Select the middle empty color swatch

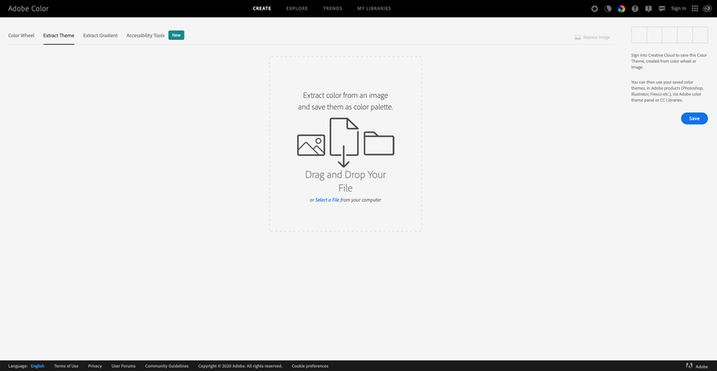(x=670, y=35)
